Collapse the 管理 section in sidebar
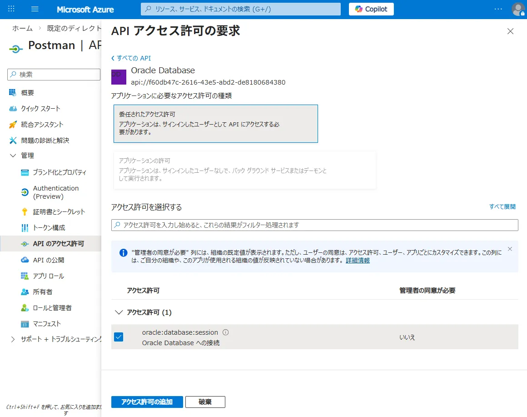The image size is (527, 417). click(x=13, y=156)
